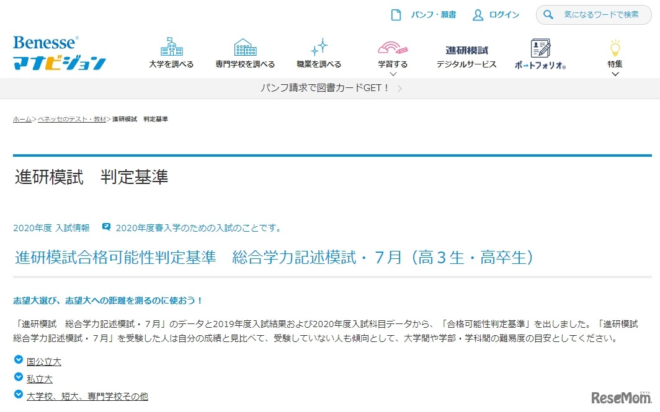Open the 学習する dropdown arrow
660x412 pixels.
coord(392,72)
